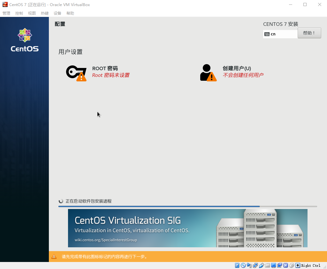Close the VirtualBox window
The height and width of the screenshot is (269, 327).
point(319,4)
